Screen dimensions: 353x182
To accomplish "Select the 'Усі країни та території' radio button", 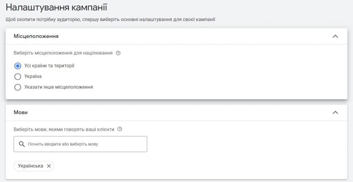I will coord(18,66).
